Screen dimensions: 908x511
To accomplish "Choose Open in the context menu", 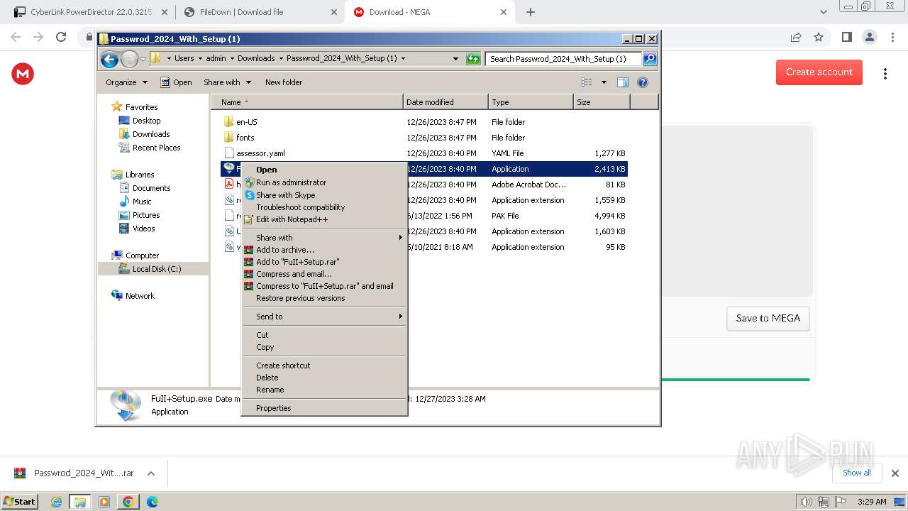I will coord(324,170).
